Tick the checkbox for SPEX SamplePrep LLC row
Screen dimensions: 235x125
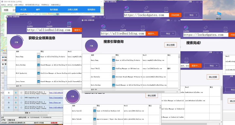point(3,98)
